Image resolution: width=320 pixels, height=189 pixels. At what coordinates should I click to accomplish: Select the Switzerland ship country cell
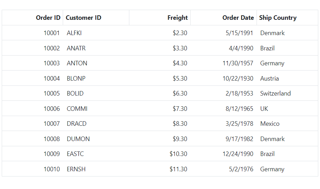287,93
